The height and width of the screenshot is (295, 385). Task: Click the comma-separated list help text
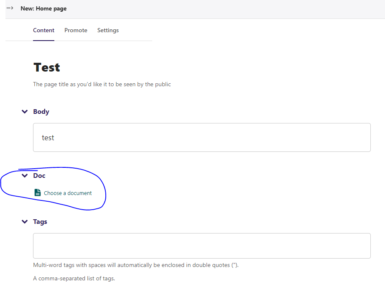74,279
